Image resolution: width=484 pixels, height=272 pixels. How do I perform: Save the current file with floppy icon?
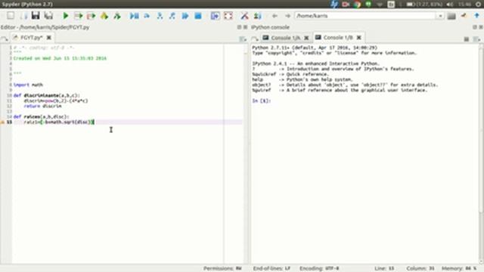point(36,15)
